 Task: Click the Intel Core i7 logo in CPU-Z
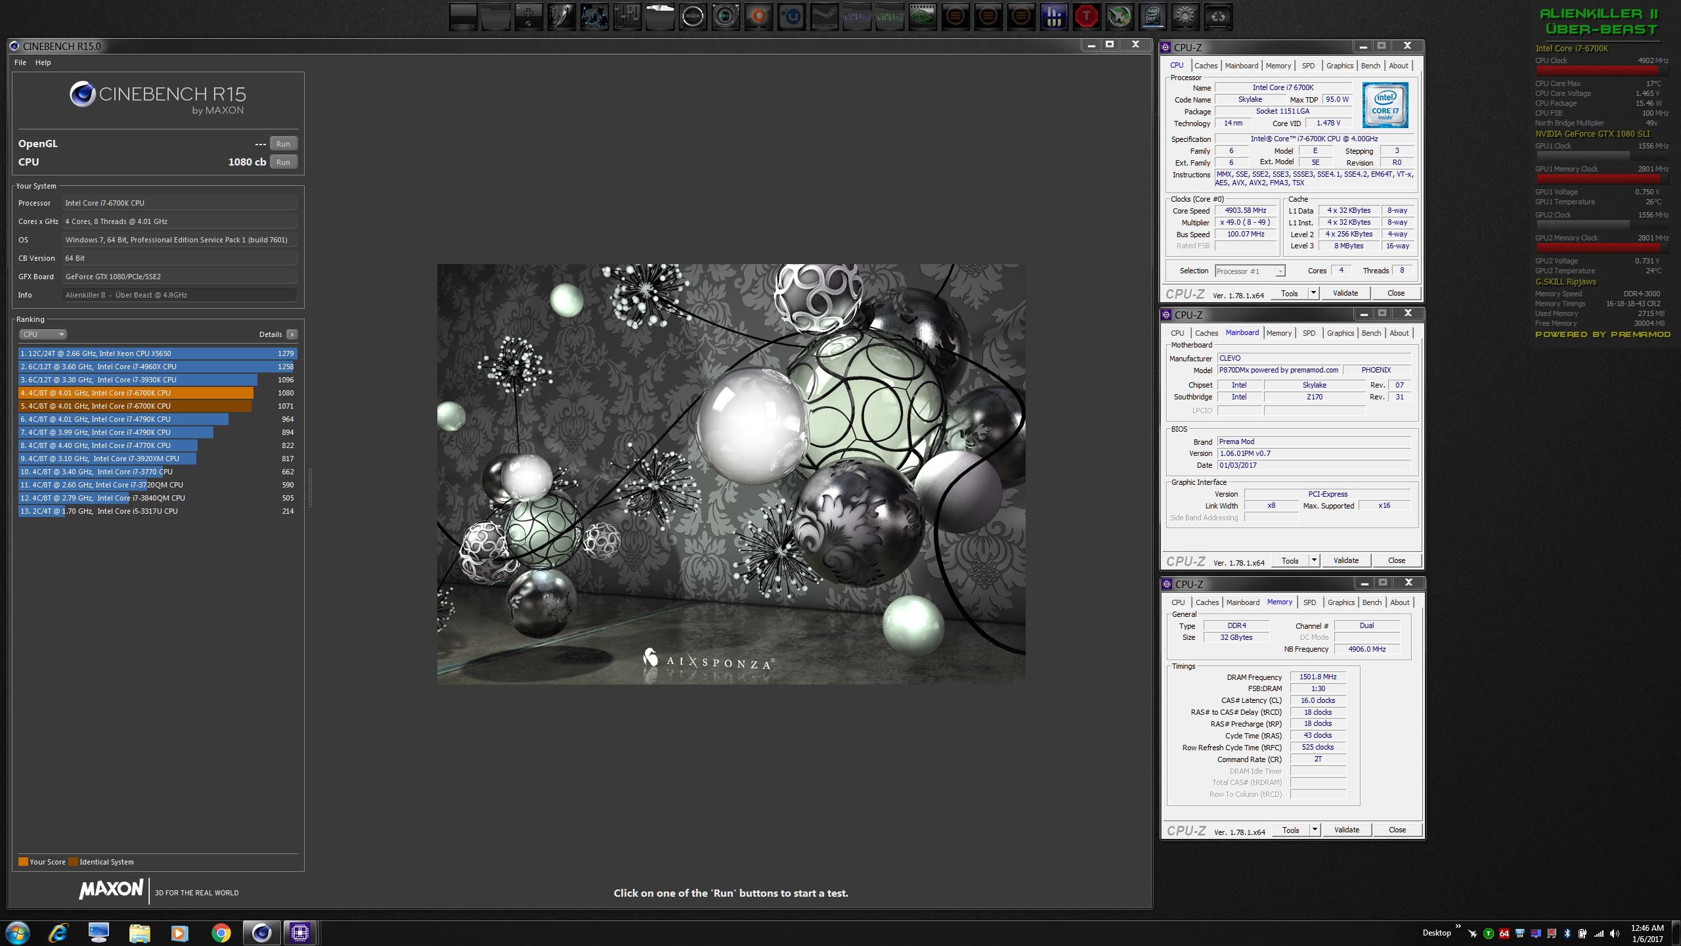pos(1385,105)
